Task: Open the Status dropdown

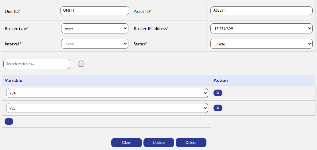Action: (x=261, y=44)
